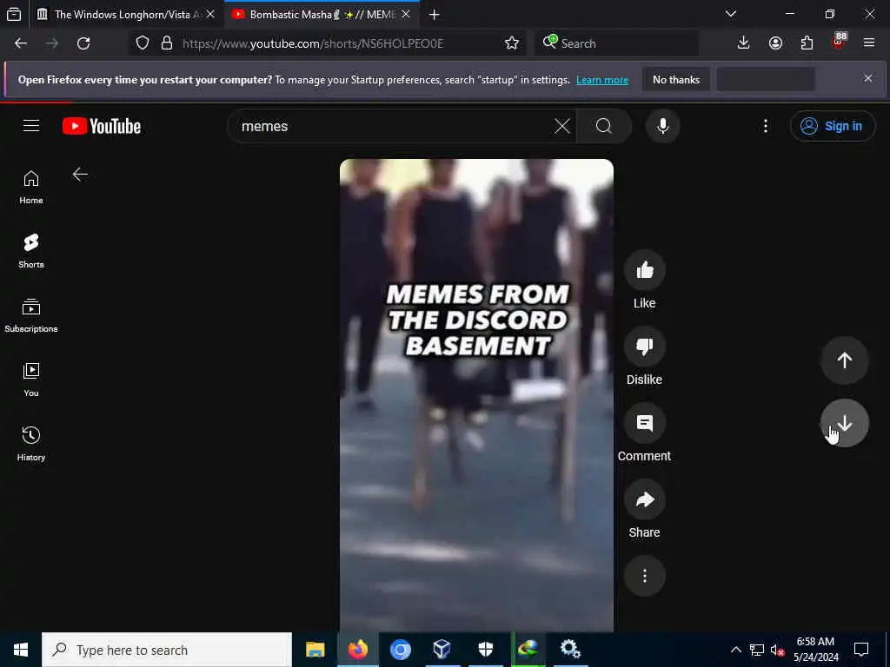The image size is (890, 667).
Task: Click Sign in on YouTube
Action: click(x=832, y=126)
